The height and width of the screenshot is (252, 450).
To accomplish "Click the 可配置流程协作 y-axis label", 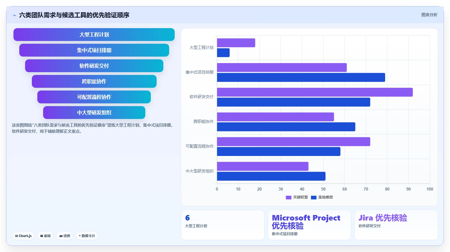I will pyautogui.click(x=199, y=146).
